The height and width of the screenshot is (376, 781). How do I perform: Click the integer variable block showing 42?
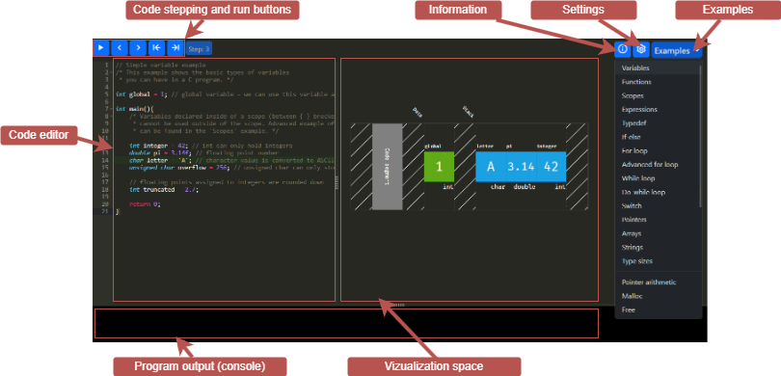(551, 167)
